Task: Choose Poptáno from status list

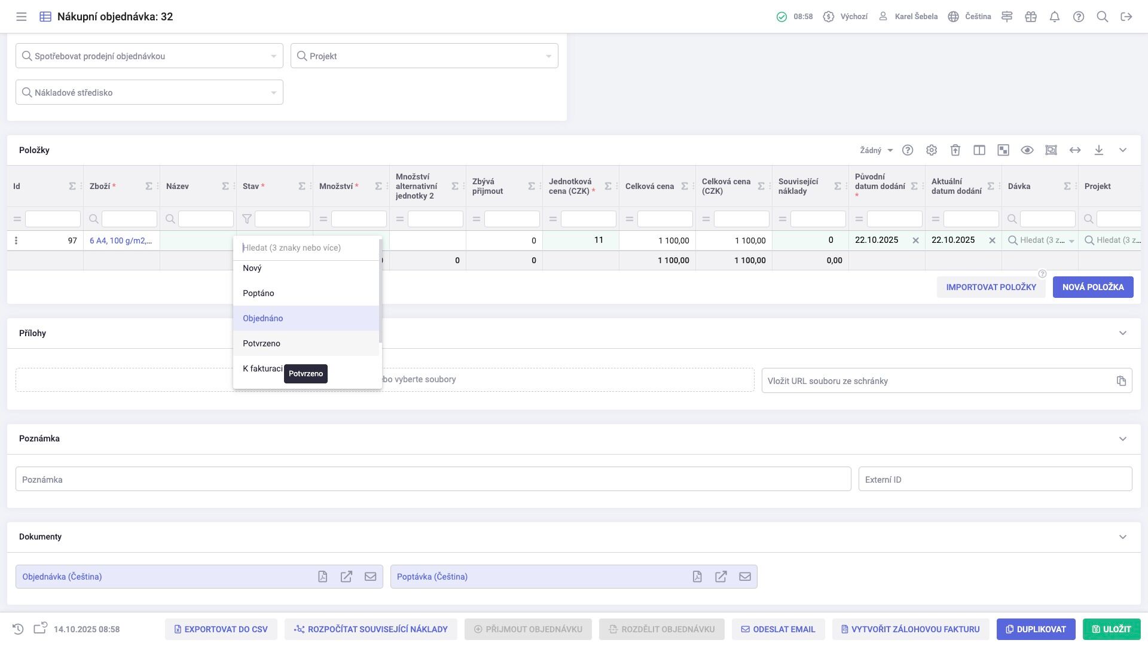Action: point(258,293)
